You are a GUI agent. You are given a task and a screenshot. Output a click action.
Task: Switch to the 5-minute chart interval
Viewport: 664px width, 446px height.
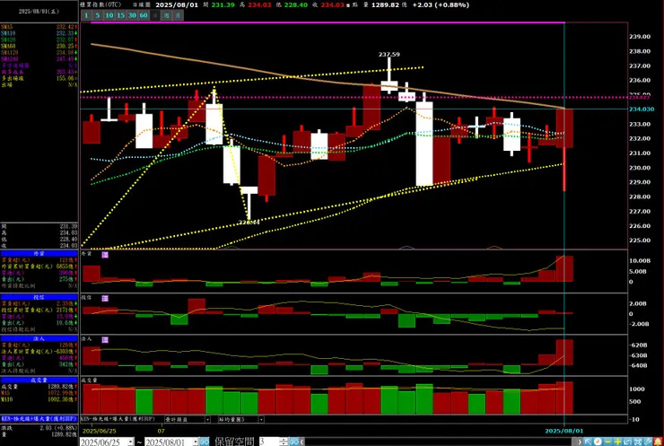pos(98,15)
